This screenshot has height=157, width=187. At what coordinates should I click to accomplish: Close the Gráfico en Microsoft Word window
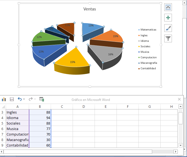tap(179, 99)
